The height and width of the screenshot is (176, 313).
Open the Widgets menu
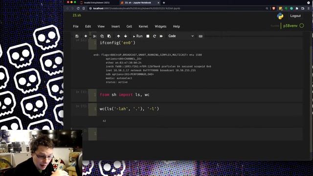pos(160,26)
